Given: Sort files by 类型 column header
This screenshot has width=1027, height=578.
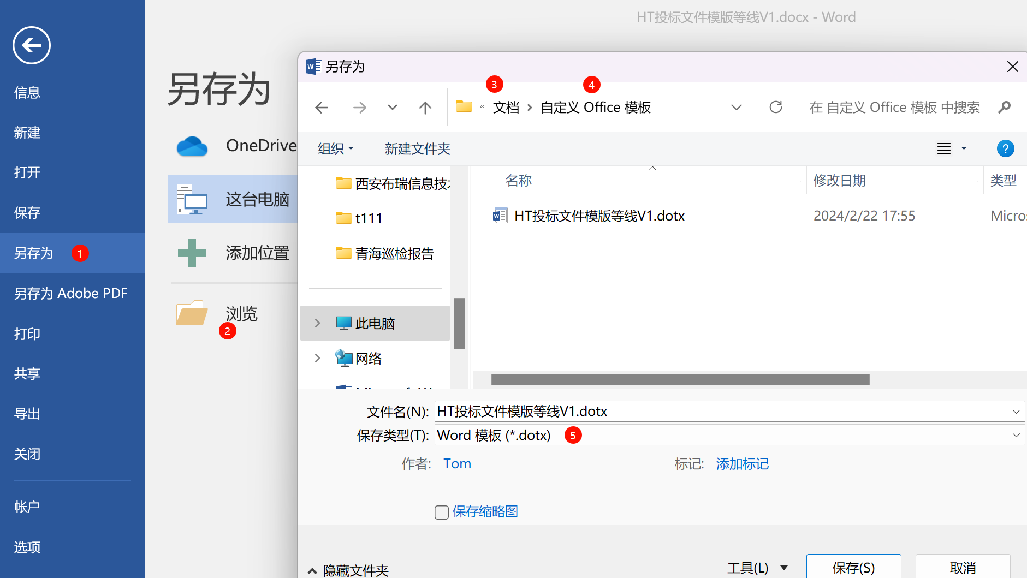Looking at the screenshot, I should 1004,181.
